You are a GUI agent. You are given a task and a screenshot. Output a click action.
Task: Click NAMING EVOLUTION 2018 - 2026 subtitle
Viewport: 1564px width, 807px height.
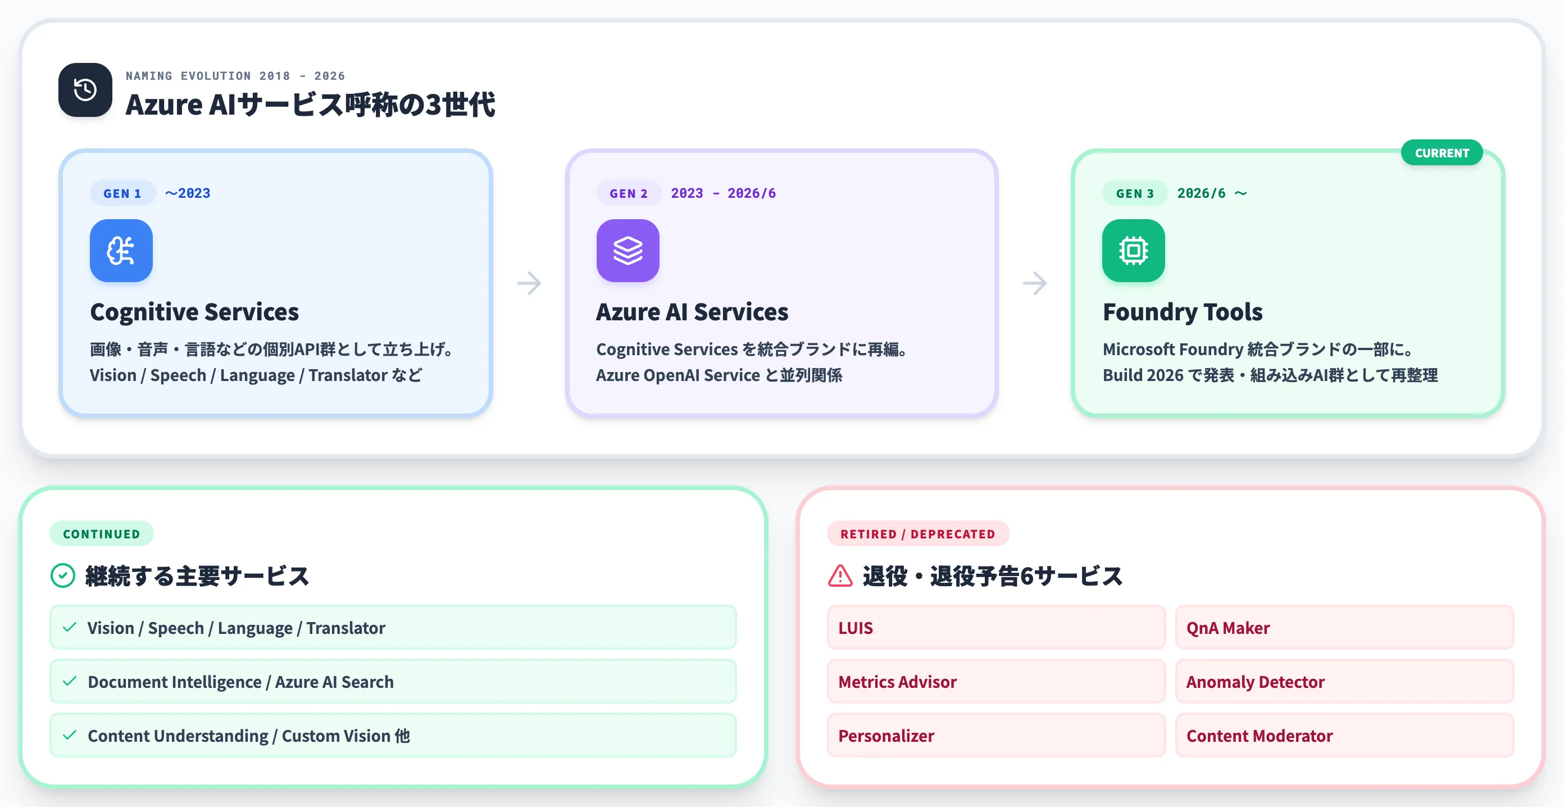click(x=235, y=76)
